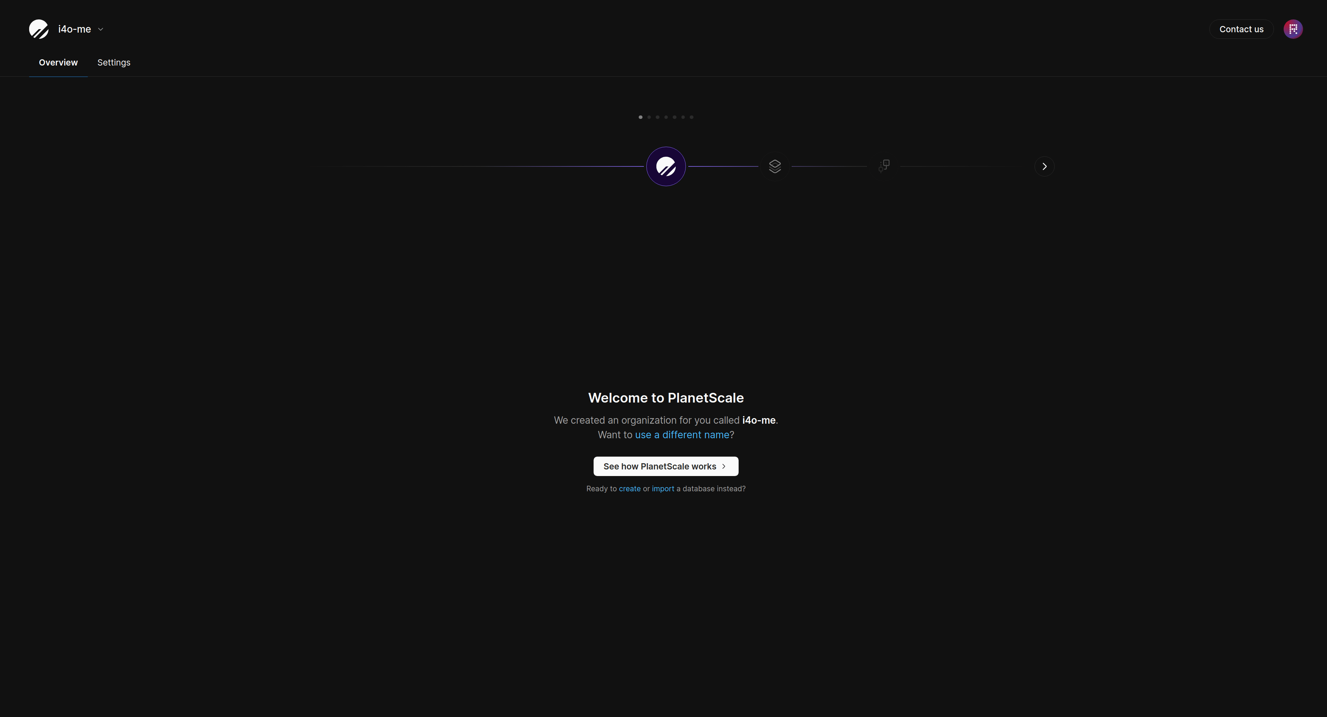Click the fourth carousel dot indicator
Image resolution: width=1327 pixels, height=717 pixels.
point(666,116)
